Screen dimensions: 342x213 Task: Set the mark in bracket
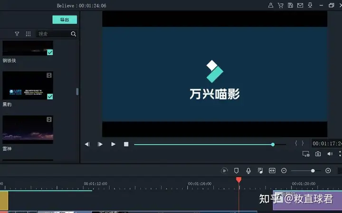[296, 143]
